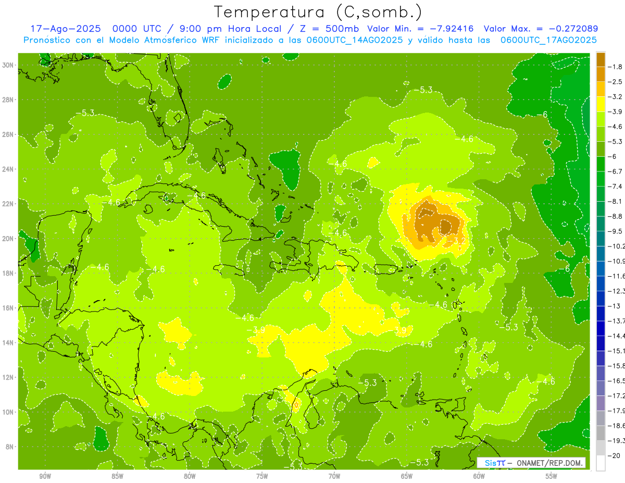This screenshot has width=625, height=483.
Task: Click the '-1.8' legend value
Action: [x=616, y=67]
